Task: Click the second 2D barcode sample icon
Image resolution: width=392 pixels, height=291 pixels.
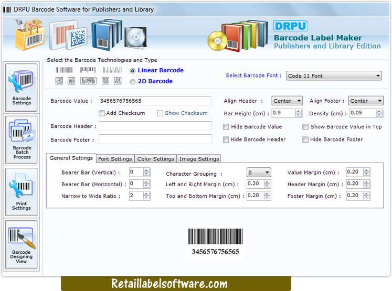Action: tap(71, 81)
